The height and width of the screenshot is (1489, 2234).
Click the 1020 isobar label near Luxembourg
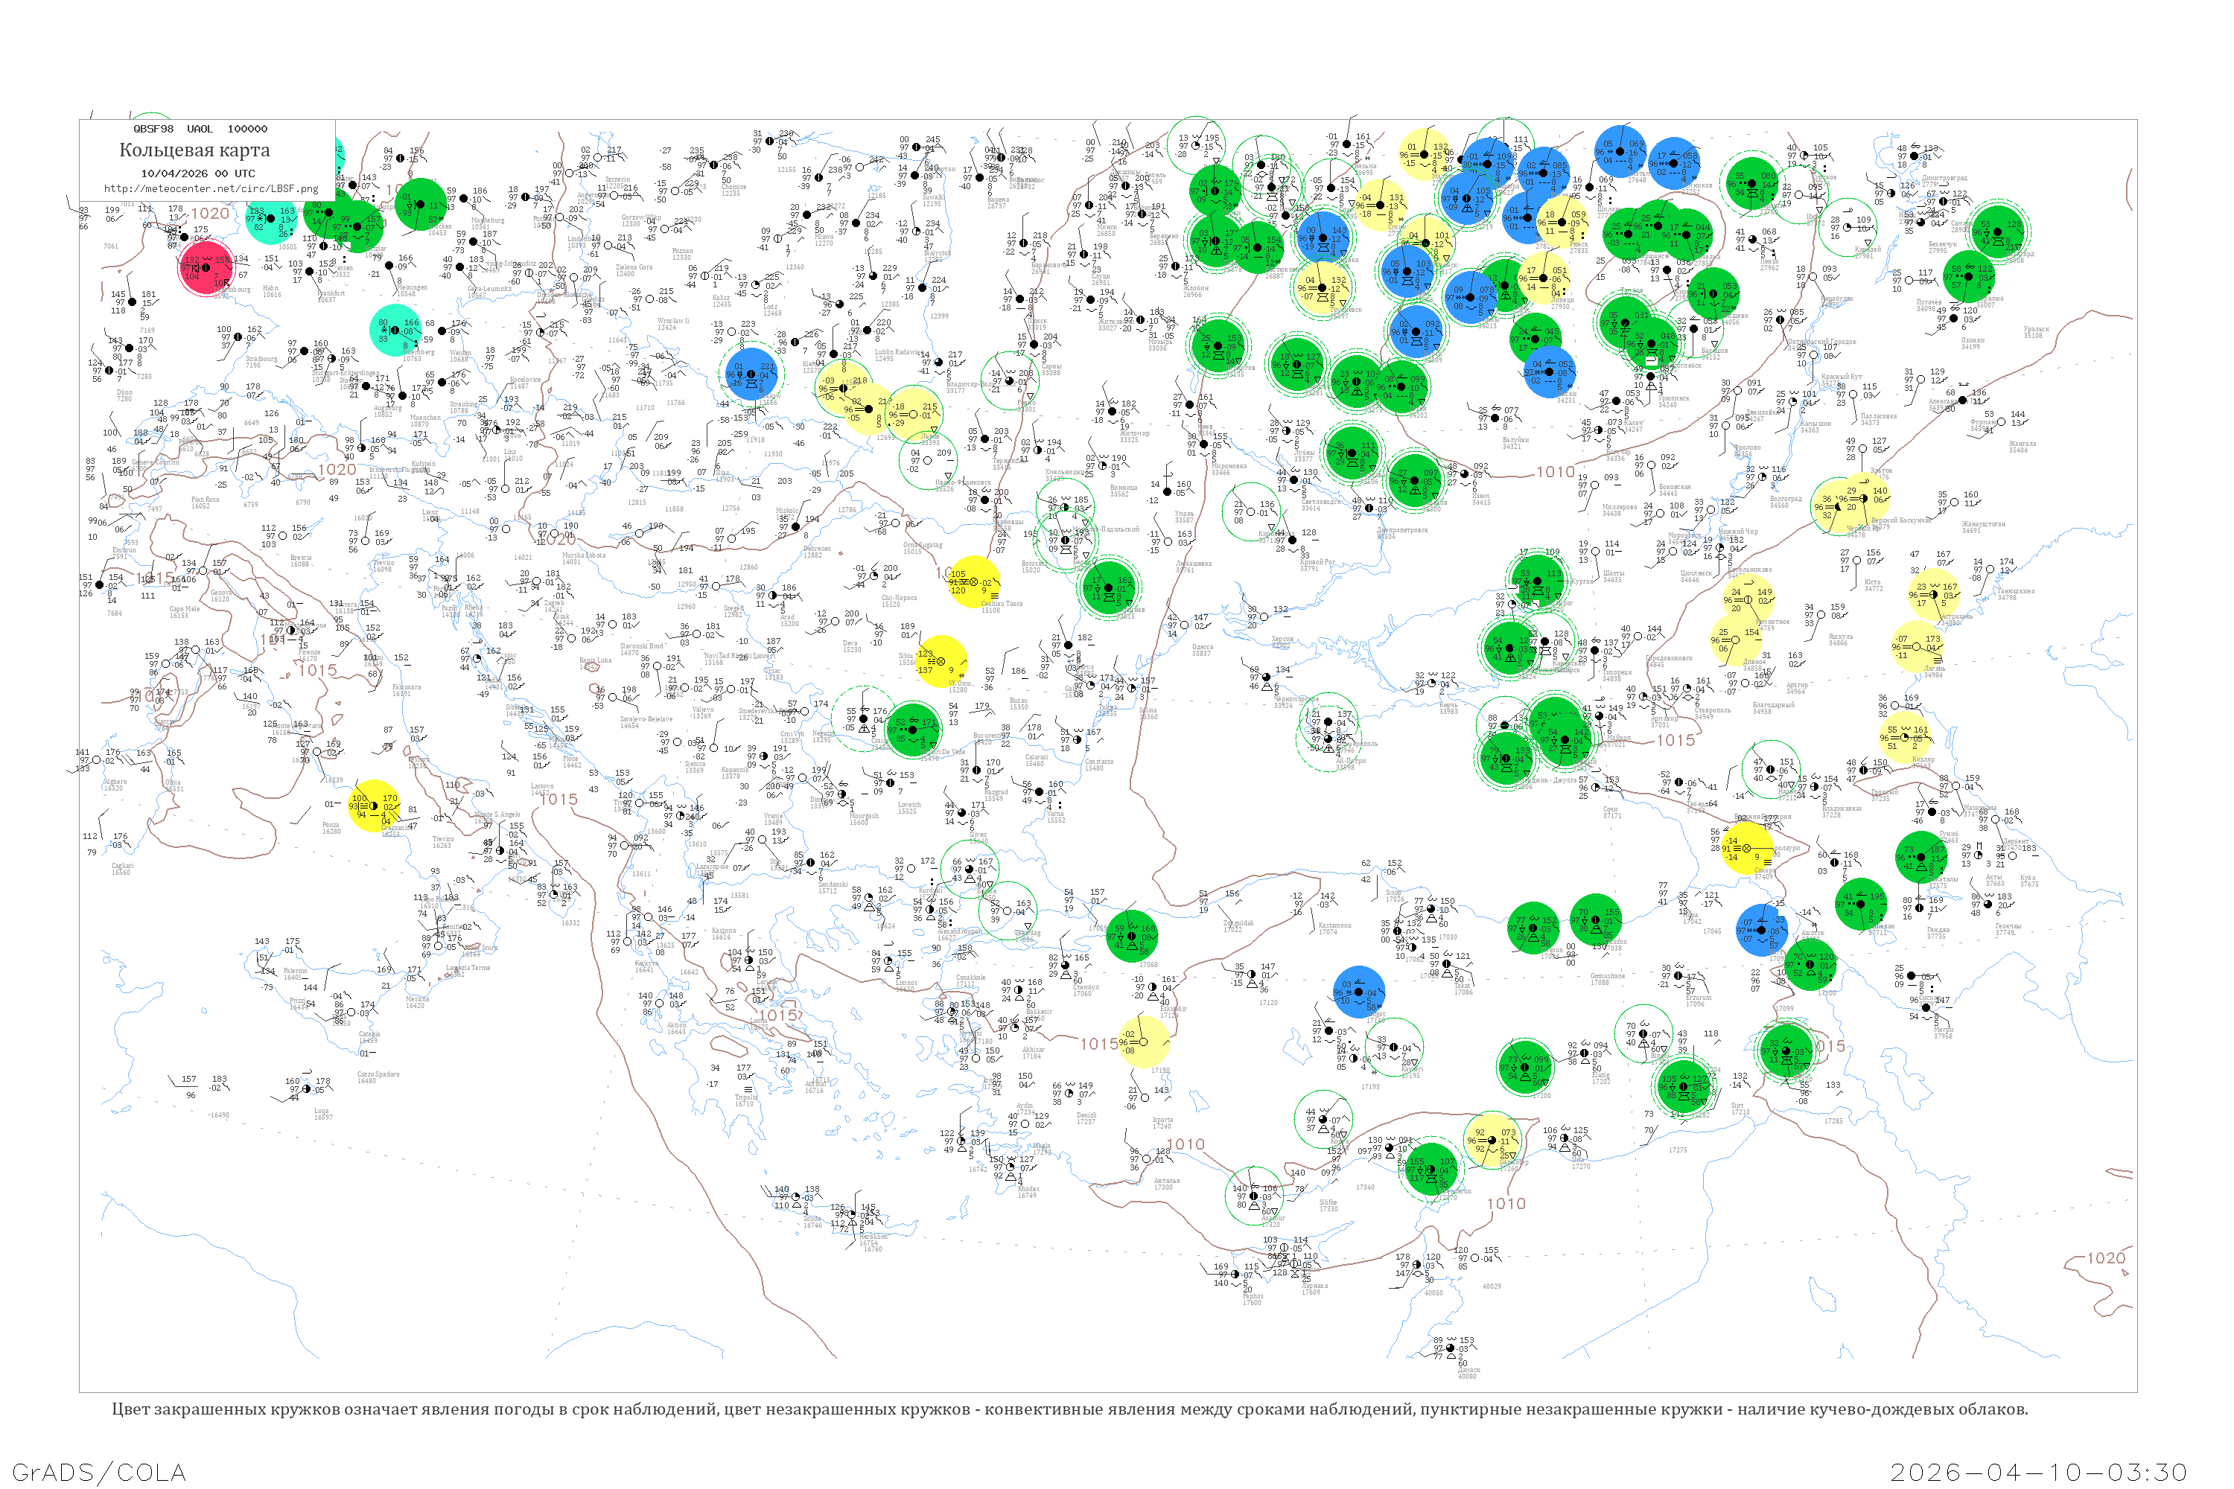click(x=209, y=214)
